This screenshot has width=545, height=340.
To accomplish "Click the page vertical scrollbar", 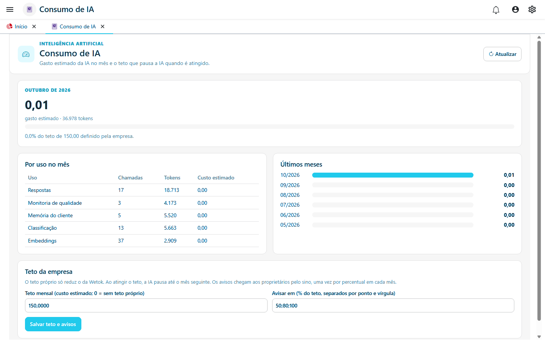I will click(539, 181).
